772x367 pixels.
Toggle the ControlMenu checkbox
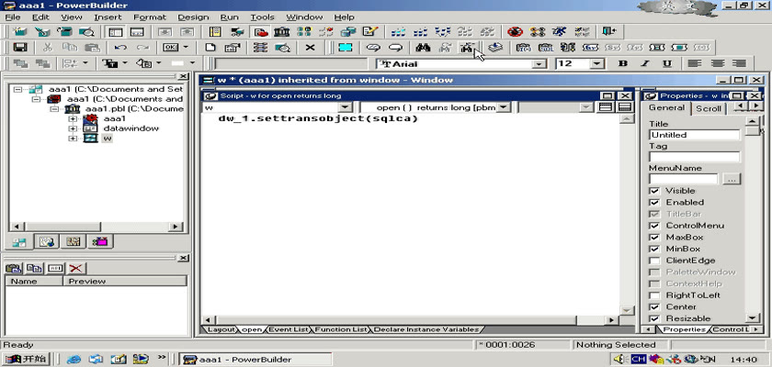click(654, 226)
